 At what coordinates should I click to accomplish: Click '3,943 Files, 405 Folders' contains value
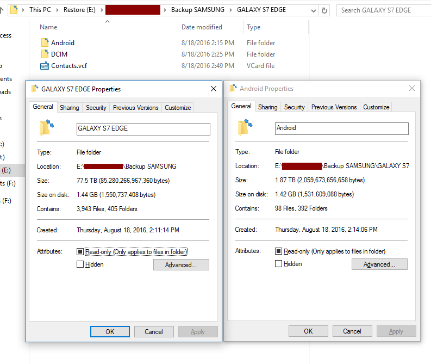107,209
